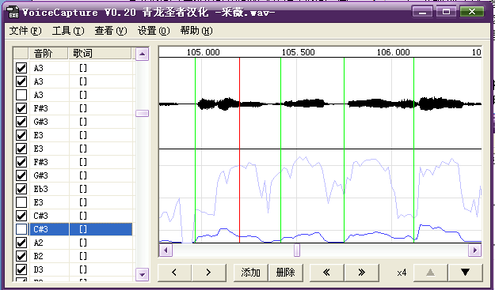Image resolution: width=495 pixels, height=290 pixels.
Task: Click the 删除 button
Action: click(285, 273)
